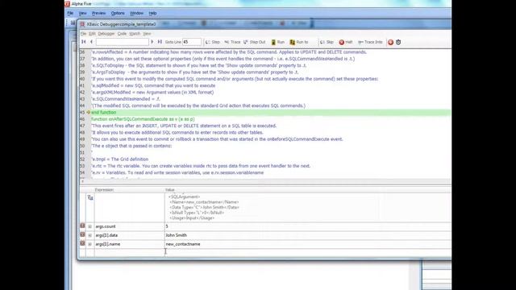Click the Trace debugger button
Screen dimensions: 516x290
[x=232, y=42]
